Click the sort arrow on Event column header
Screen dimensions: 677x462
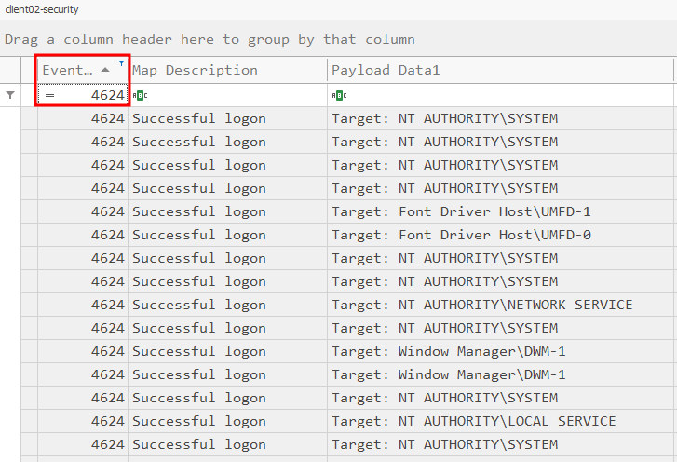pos(105,70)
